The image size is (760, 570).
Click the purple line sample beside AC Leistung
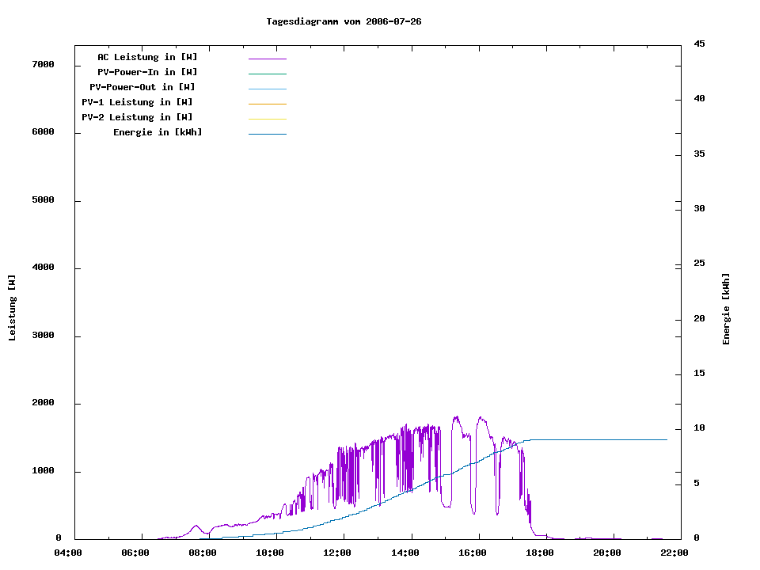tap(267, 59)
